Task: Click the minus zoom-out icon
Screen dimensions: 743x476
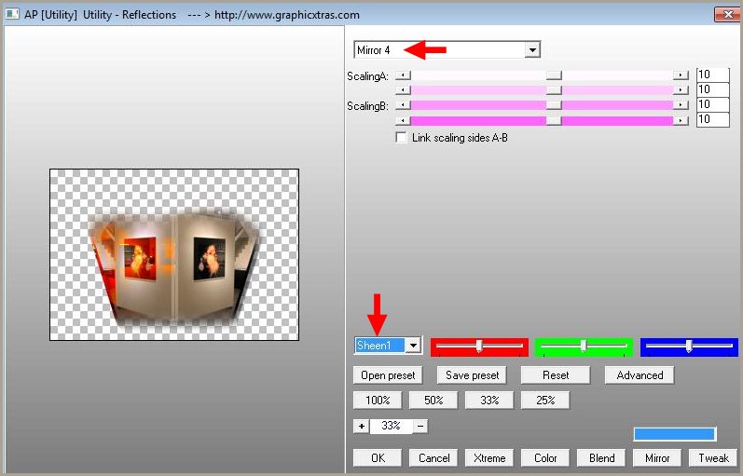Action: pos(420,426)
